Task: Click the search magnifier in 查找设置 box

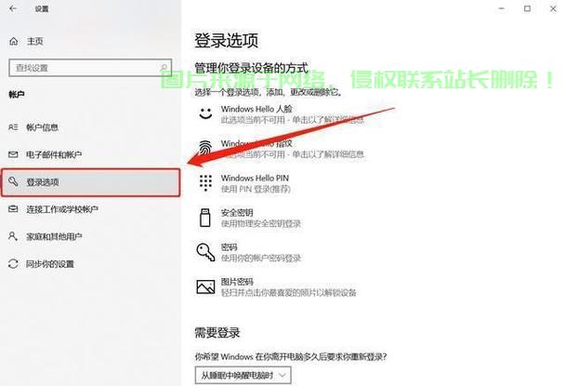Action: click(x=164, y=68)
